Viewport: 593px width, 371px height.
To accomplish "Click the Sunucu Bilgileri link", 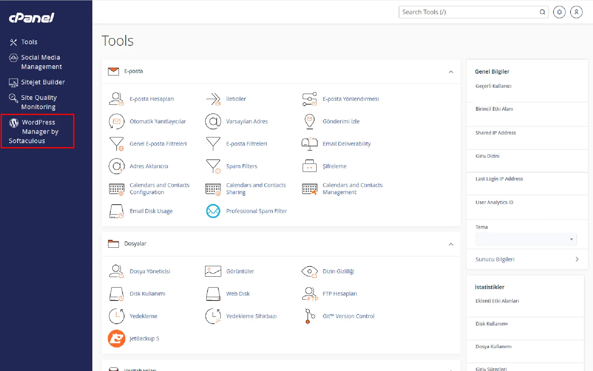I will (495, 259).
